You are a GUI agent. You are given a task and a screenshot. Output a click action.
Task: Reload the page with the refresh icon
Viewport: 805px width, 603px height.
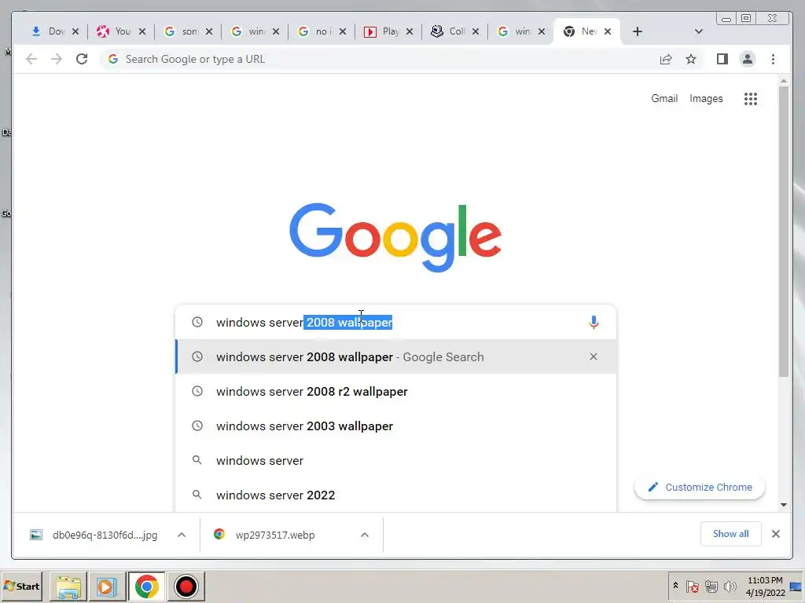[82, 59]
